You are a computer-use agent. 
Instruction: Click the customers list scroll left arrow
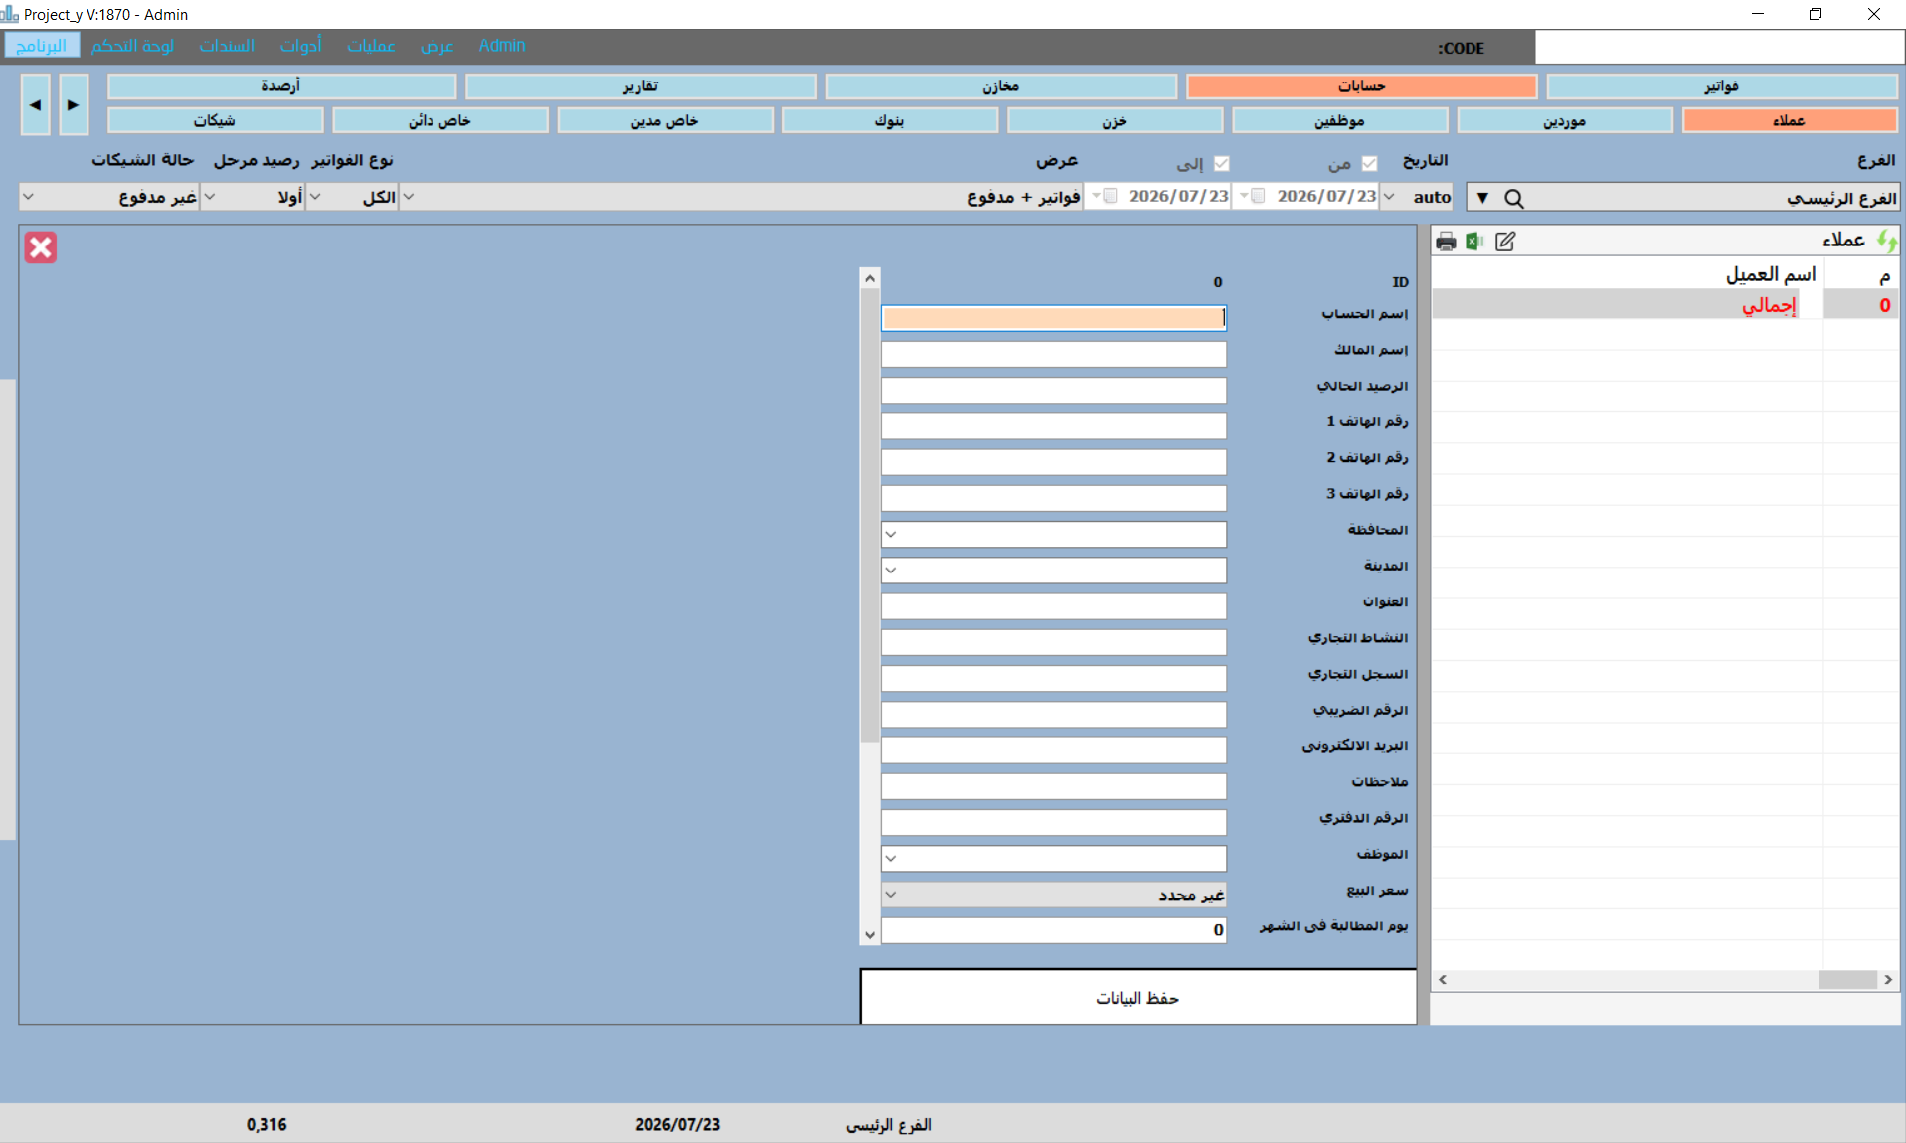click(1443, 980)
